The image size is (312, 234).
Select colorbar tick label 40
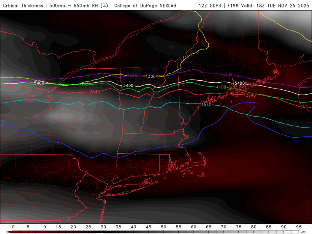133,227
